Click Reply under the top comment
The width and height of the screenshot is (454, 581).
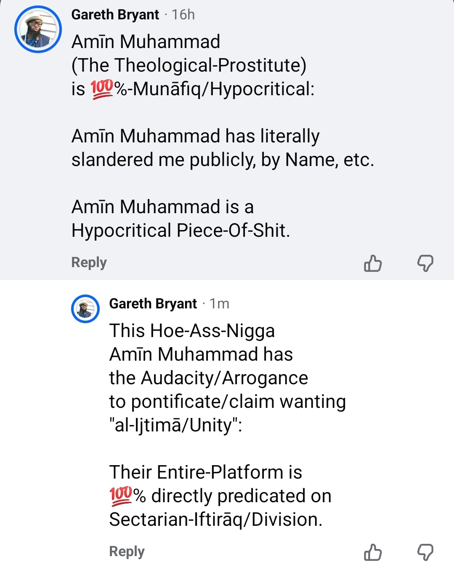[x=88, y=262]
